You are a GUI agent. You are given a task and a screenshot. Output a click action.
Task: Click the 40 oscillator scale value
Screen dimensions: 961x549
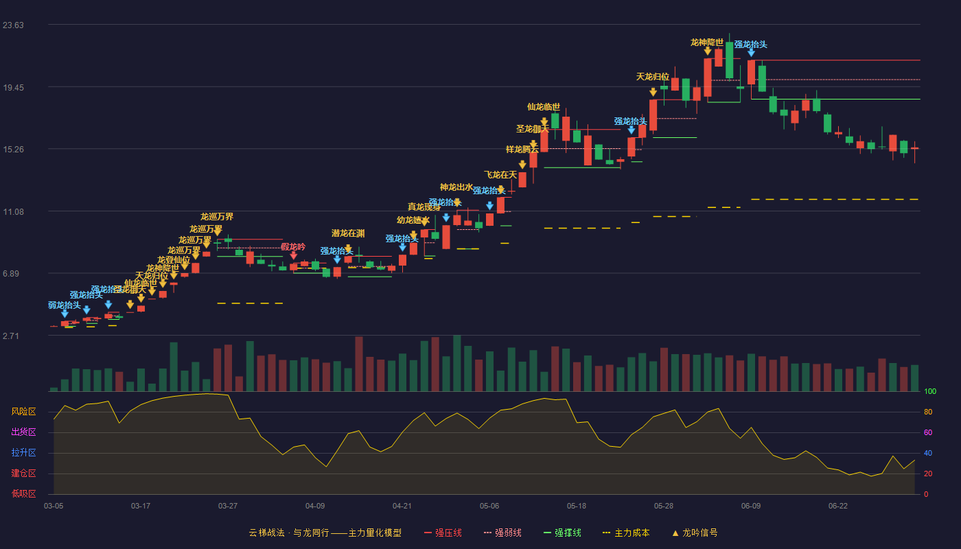(x=928, y=454)
